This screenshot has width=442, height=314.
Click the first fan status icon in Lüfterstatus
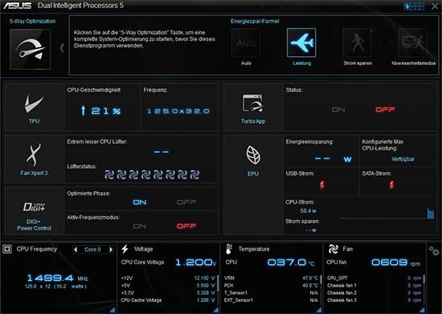[x=109, y=174]
